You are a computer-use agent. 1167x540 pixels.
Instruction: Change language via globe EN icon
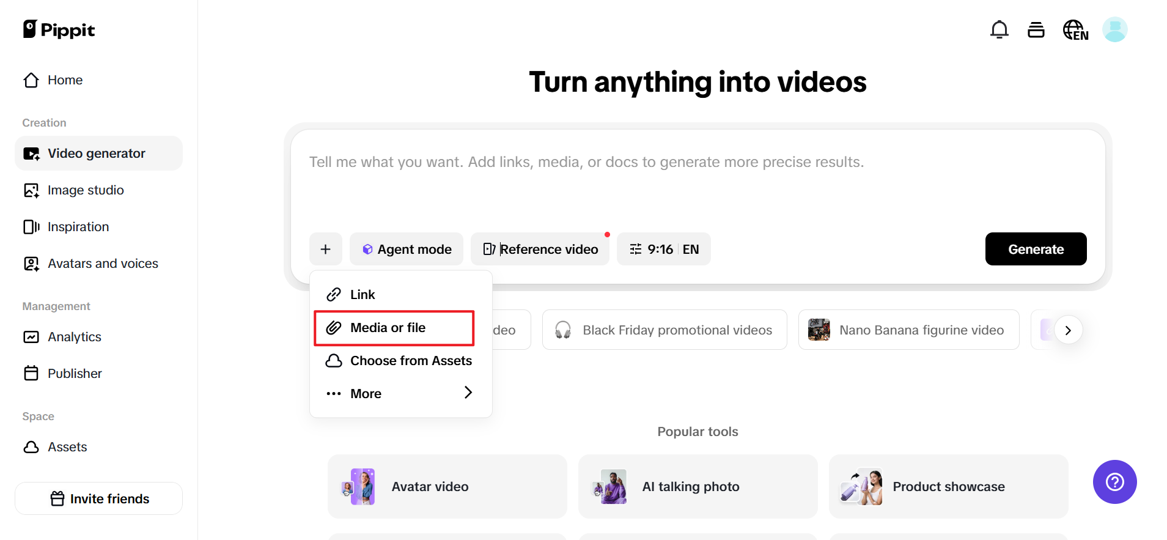1075,29
